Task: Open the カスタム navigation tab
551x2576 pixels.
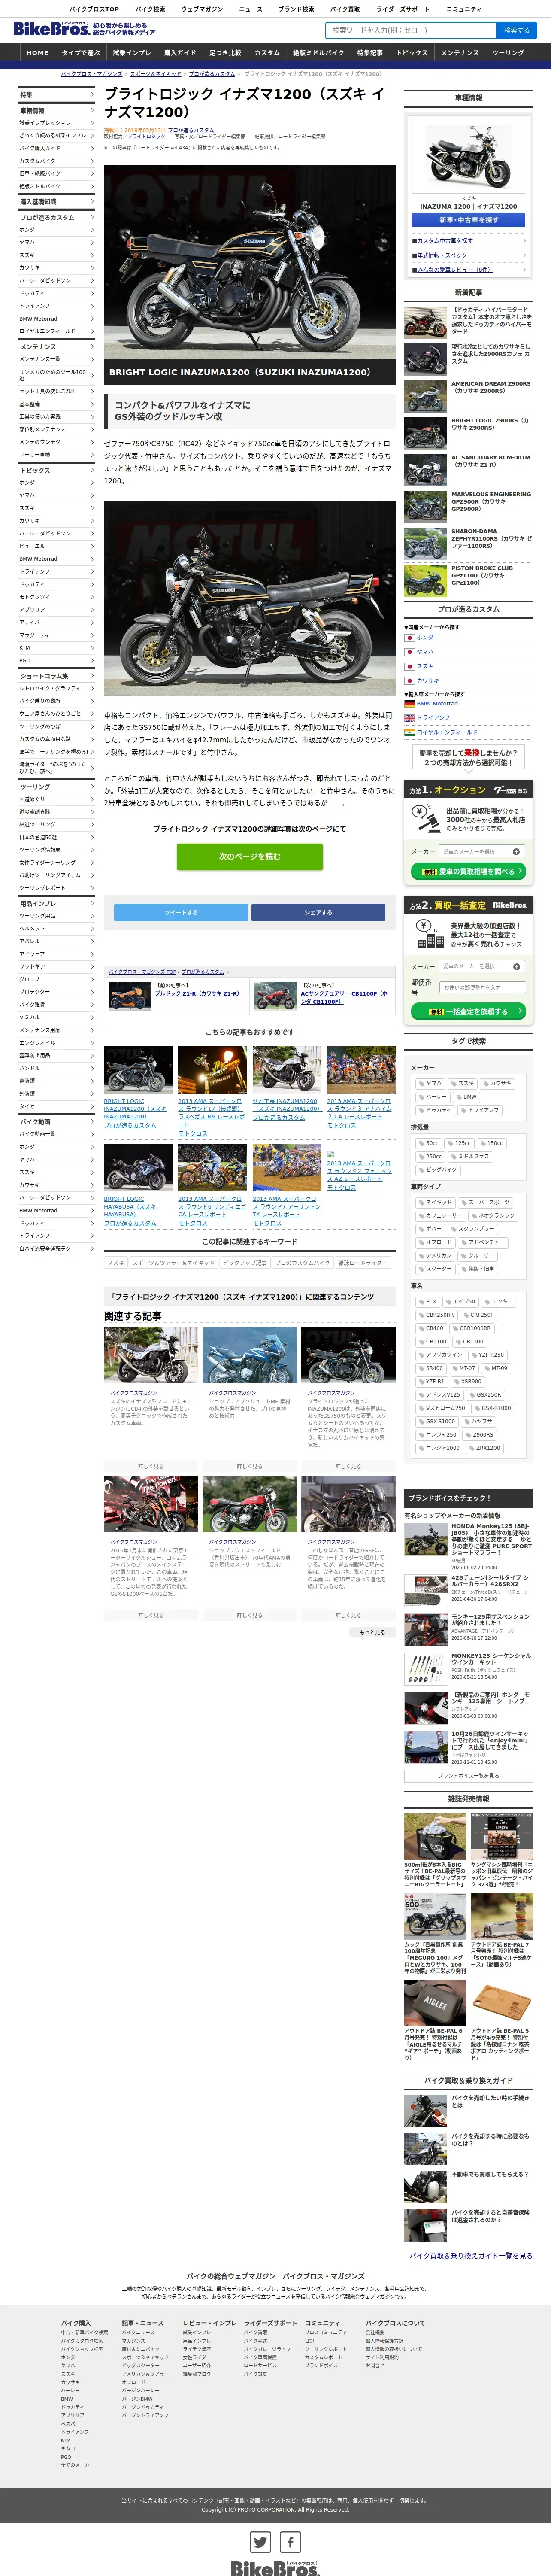Action: coord(267,53)
